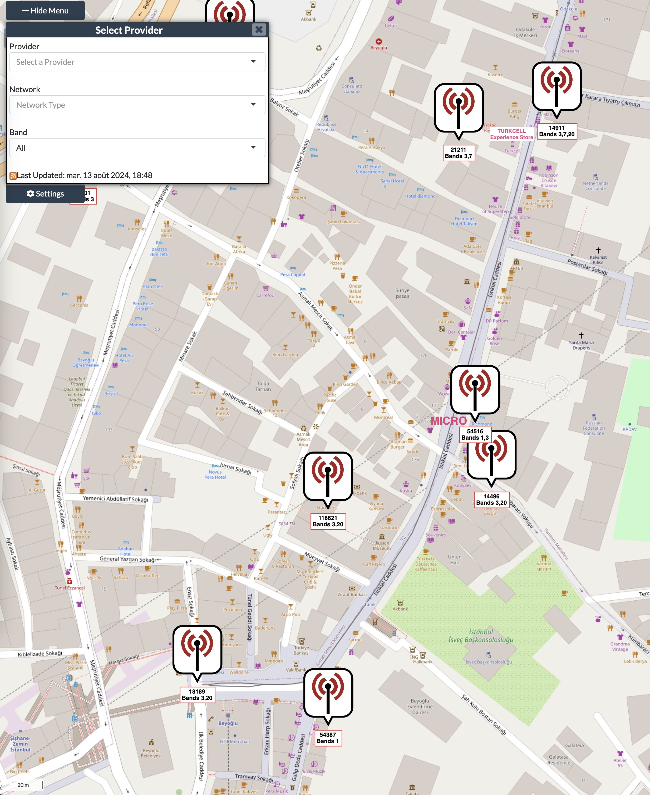Screen dimensions: 650x795
Task: Click the Kumbaracı Yokuşu Akbank icon
Action: (400, 602)
